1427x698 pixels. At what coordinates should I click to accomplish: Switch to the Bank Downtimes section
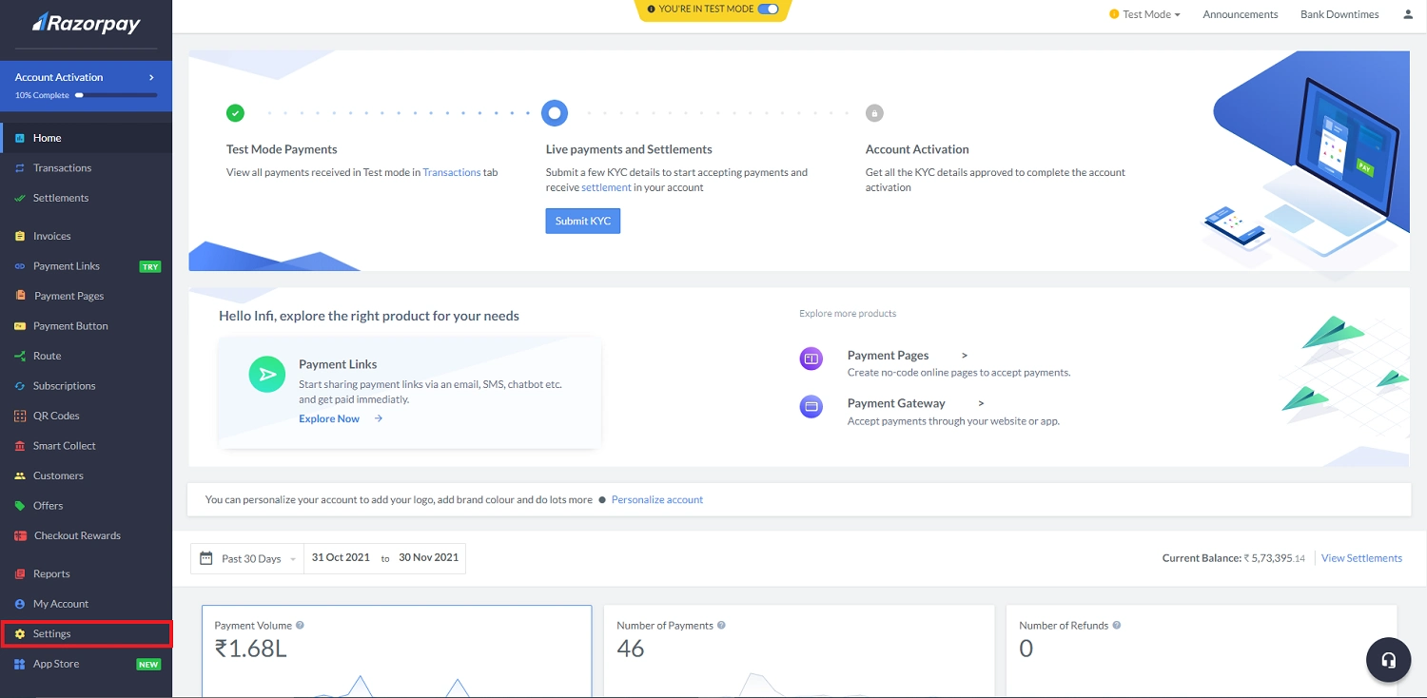point(1339,14)
